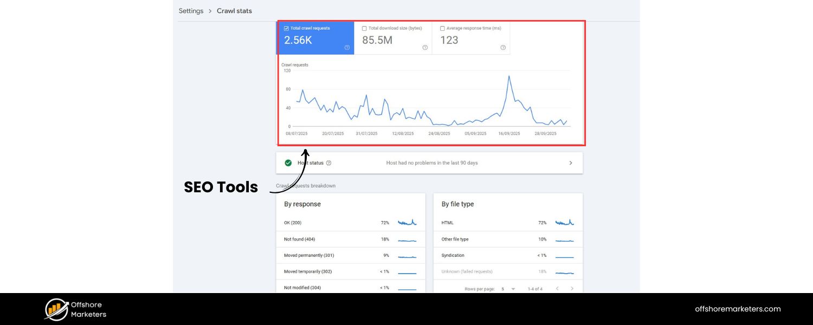
Task: Select Settings in the breadcrumb
Action: point(191,10)
